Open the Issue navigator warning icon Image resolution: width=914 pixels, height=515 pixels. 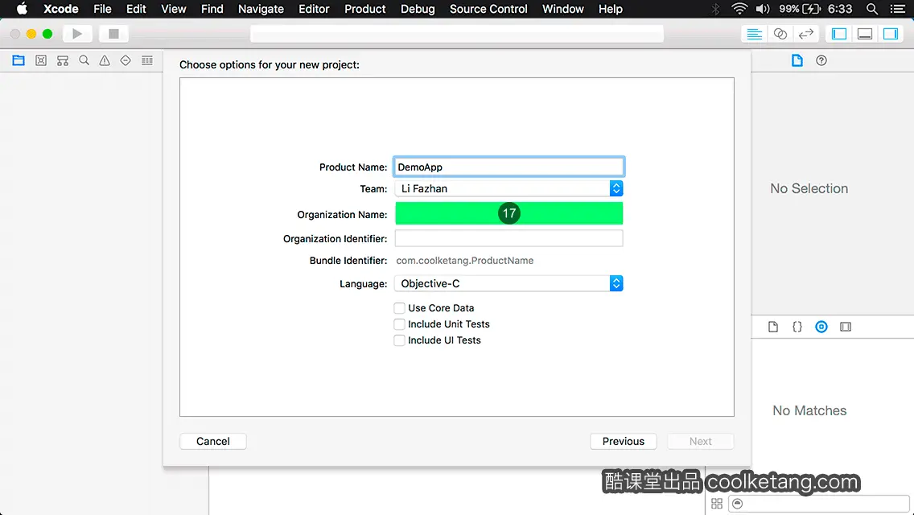(x=105, y=60)
